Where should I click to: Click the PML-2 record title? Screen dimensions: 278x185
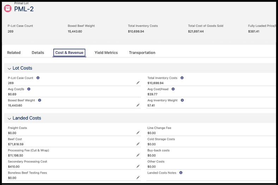(x=24, y=10)
